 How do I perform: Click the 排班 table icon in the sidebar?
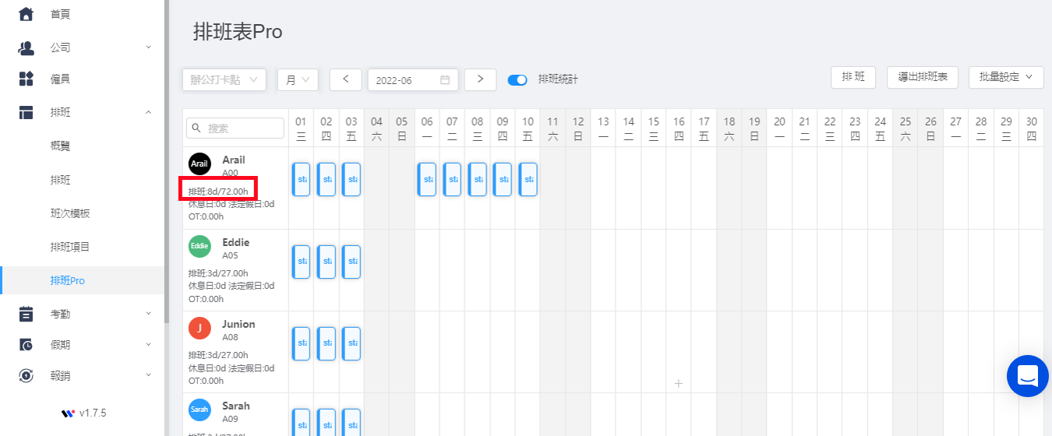[26, 112]
